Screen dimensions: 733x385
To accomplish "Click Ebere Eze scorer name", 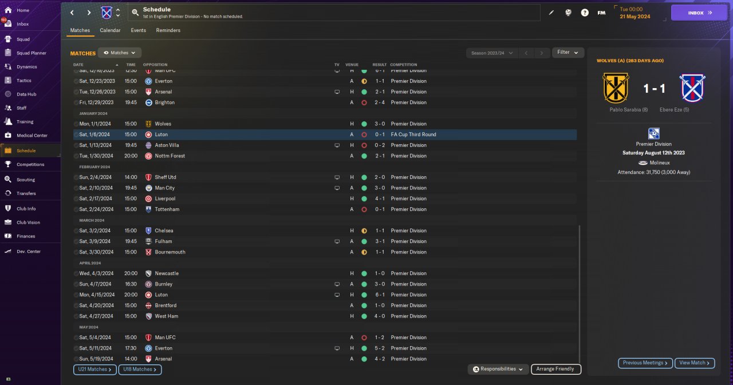I will tap(674, 110).
